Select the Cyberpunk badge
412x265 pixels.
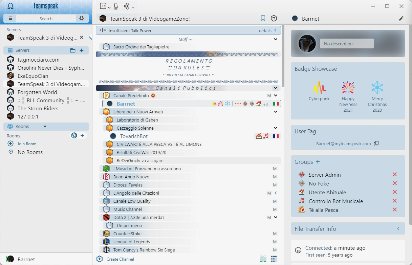point(319,91)
